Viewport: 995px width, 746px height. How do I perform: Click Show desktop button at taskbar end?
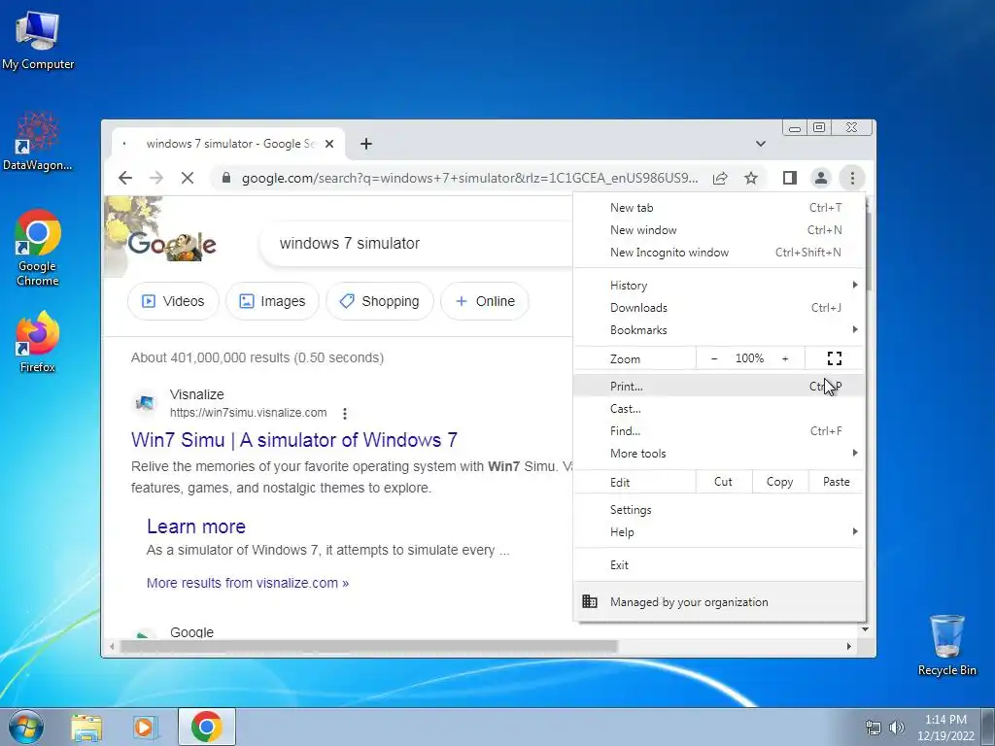(988, 727)
